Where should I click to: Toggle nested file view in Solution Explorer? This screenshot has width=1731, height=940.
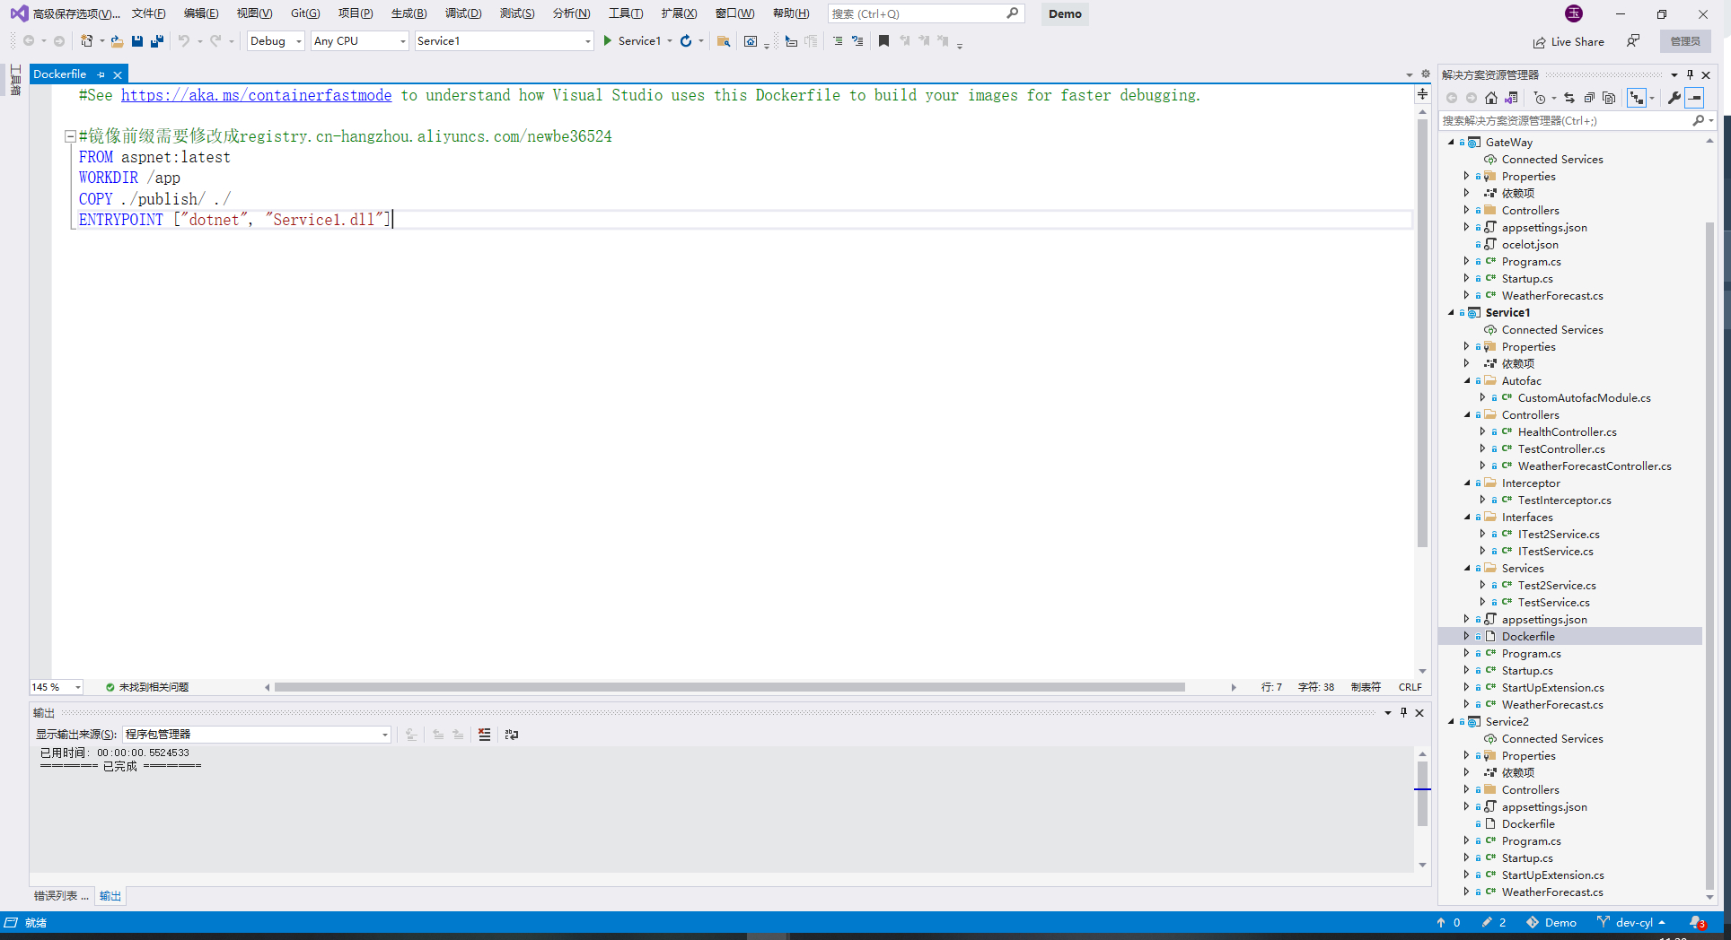coord(1637,98)
